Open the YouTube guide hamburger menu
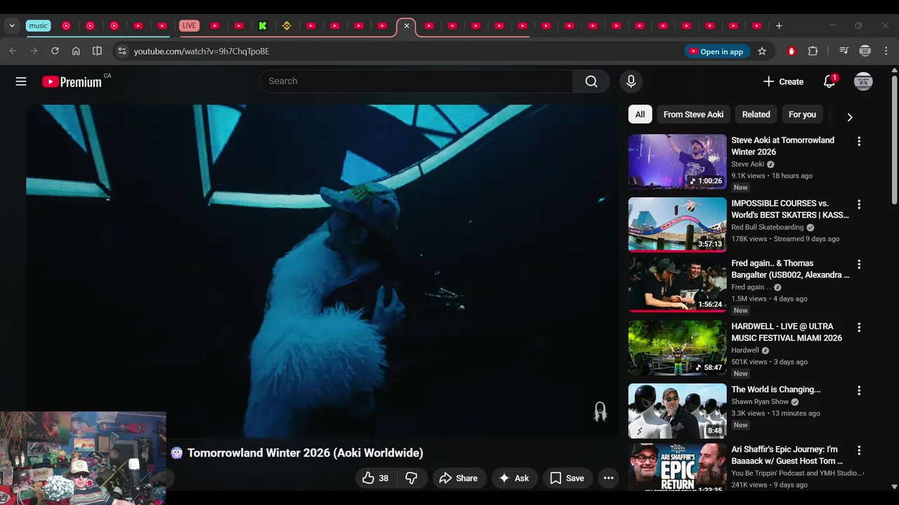The image size is (899, 505). pyautogui.click(x=21, y=81)
